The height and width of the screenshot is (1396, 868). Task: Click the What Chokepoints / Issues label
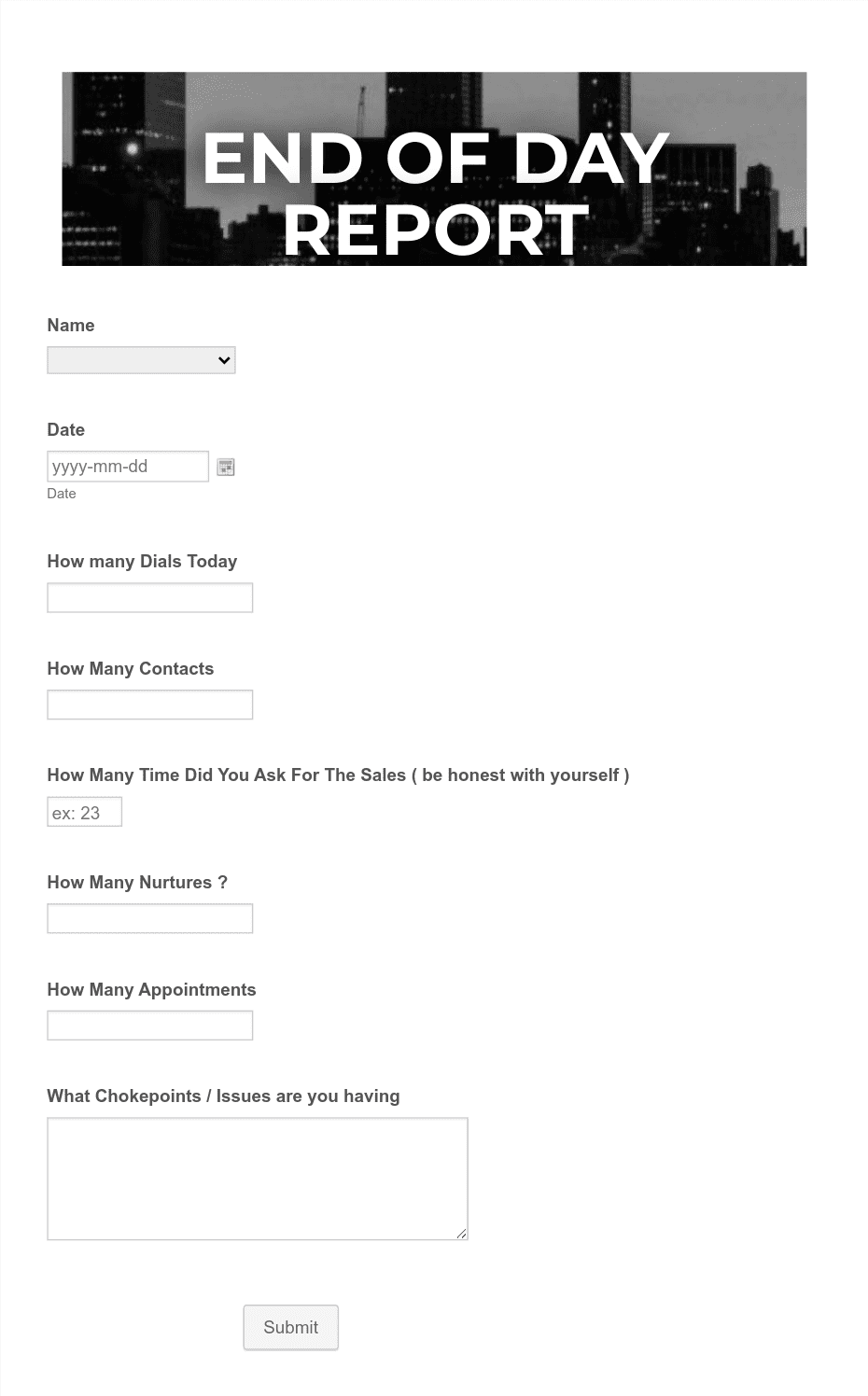[223, 1096]
